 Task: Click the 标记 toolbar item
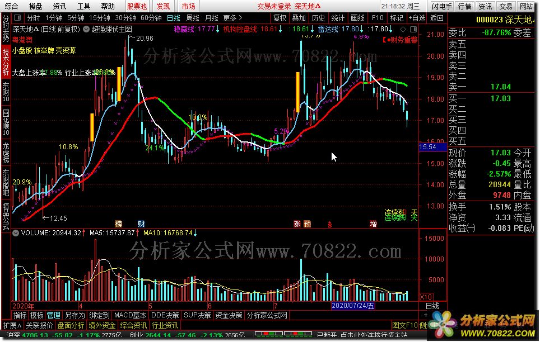(x=397, y=18)
